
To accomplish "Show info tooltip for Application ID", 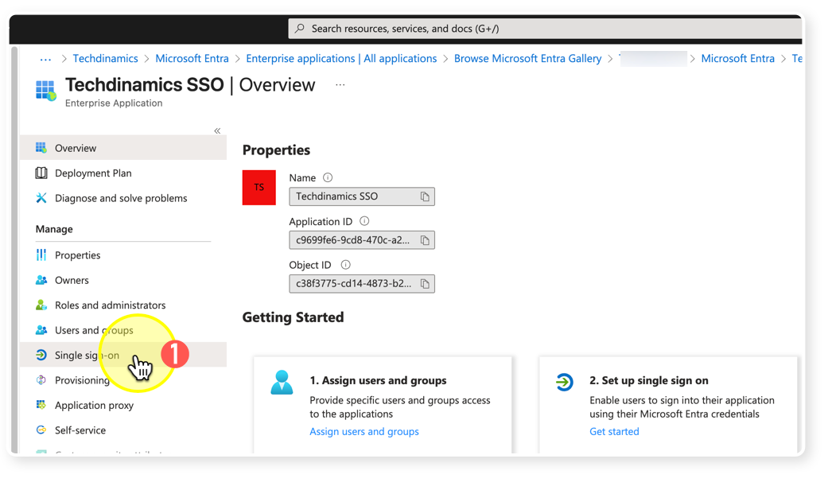I will (x=364, y=221).
